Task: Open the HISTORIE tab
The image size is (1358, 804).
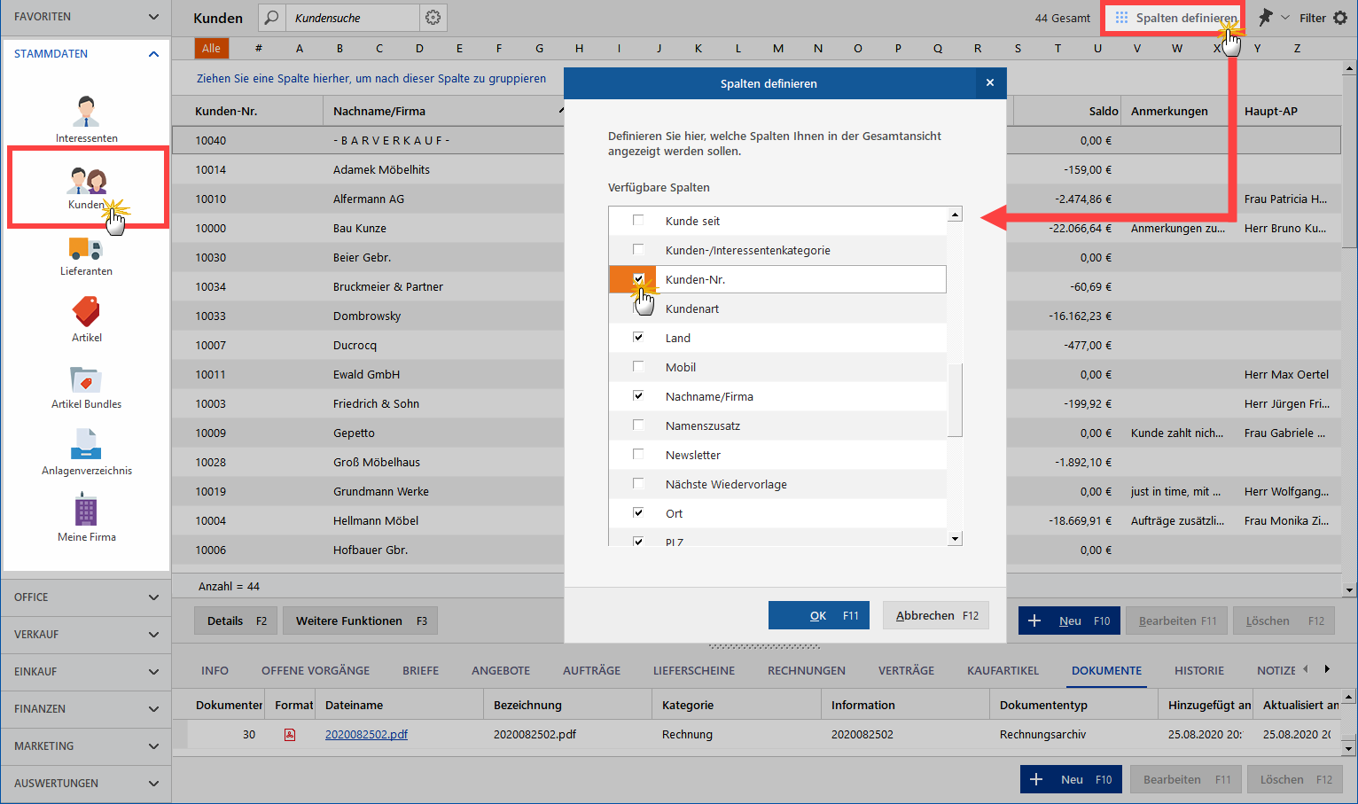Action: point(1199,671)
